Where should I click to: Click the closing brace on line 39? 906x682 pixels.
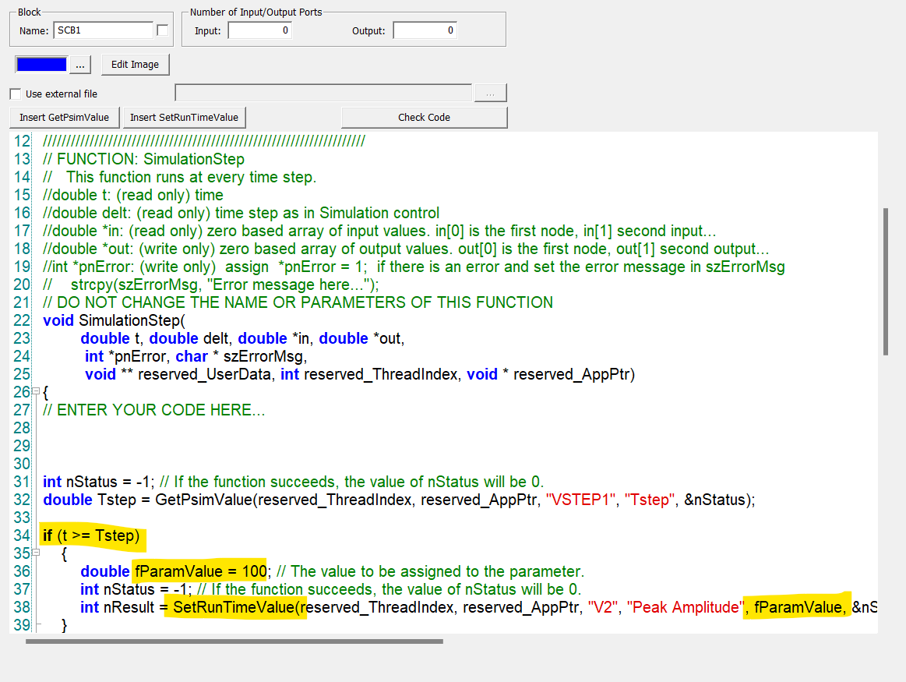click(64, 625)
